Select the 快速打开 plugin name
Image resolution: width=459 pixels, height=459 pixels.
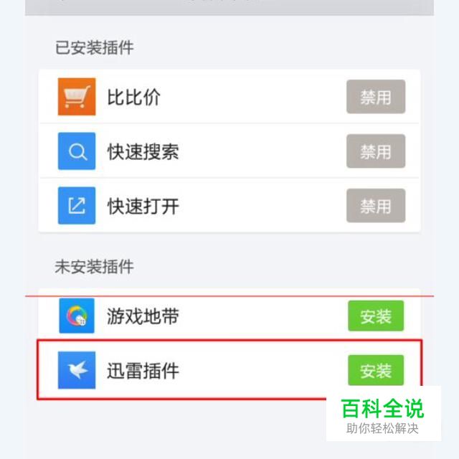pyautogui.click(x=143, y=206)
